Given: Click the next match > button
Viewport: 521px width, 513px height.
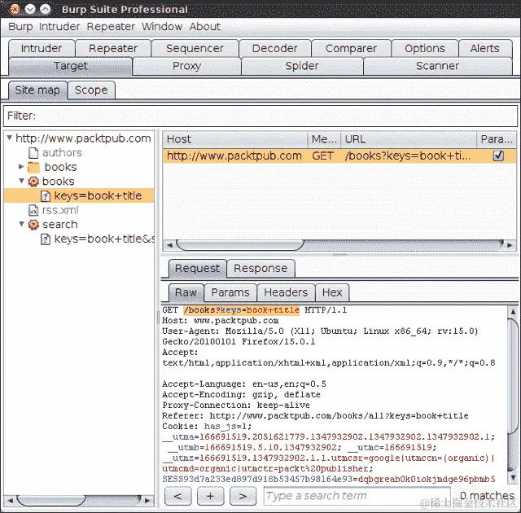Looking at the screenshot, I should pyautogui.click(x=243, y=497).
